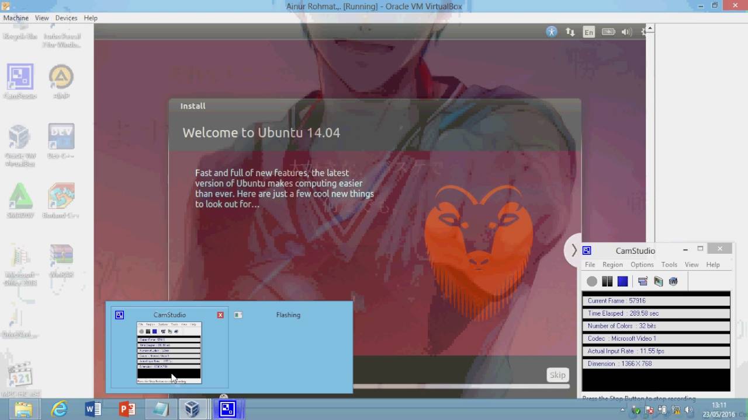This screenshot has width=748, height=420.
Task: Open taskbar clock showing 13:11
Action: click(719, 409)
